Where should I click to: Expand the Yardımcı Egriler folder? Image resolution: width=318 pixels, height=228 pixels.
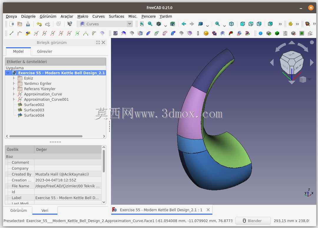14,83
